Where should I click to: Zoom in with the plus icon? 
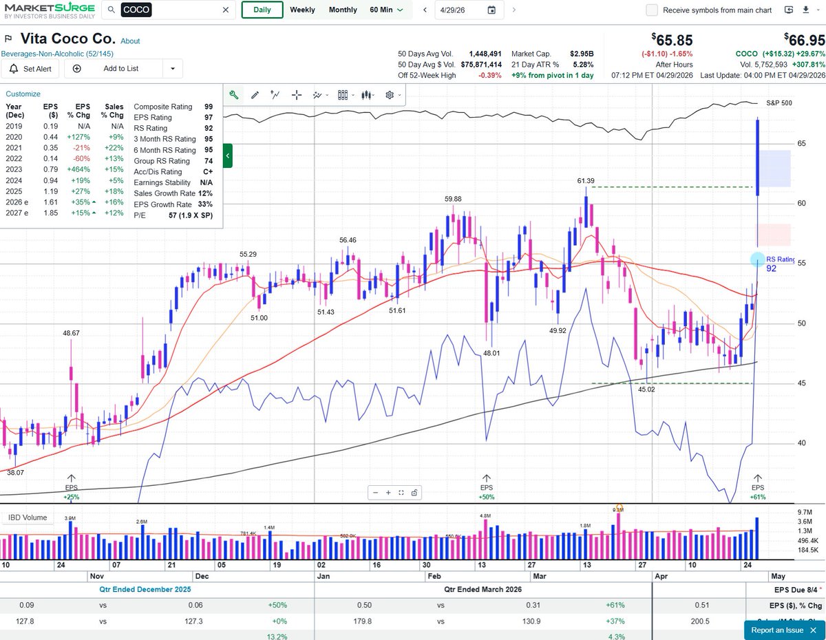click(388, 493)
